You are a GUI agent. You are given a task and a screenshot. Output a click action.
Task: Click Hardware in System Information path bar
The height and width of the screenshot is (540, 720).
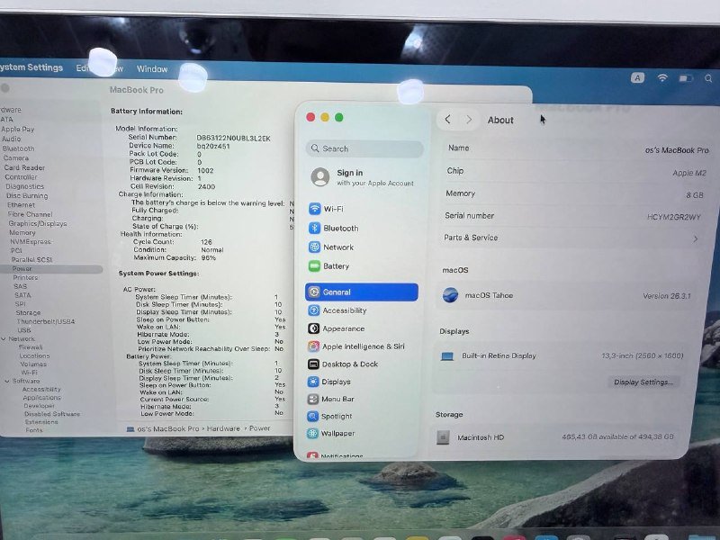pyautogui.click(x=223, y=428)
